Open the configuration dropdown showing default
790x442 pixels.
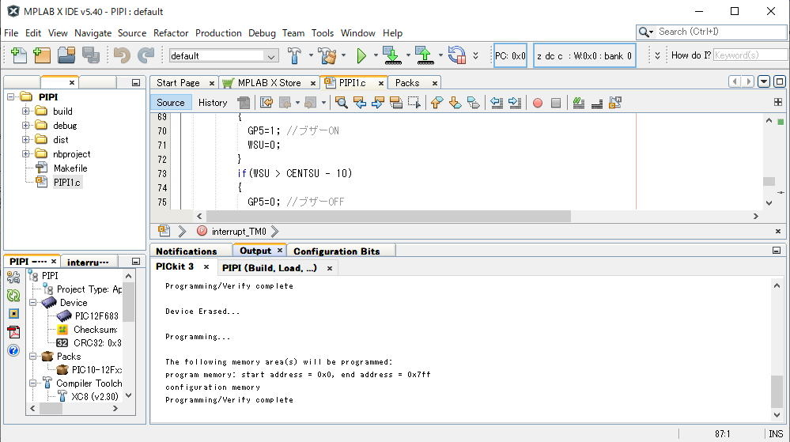click(224, 55)
